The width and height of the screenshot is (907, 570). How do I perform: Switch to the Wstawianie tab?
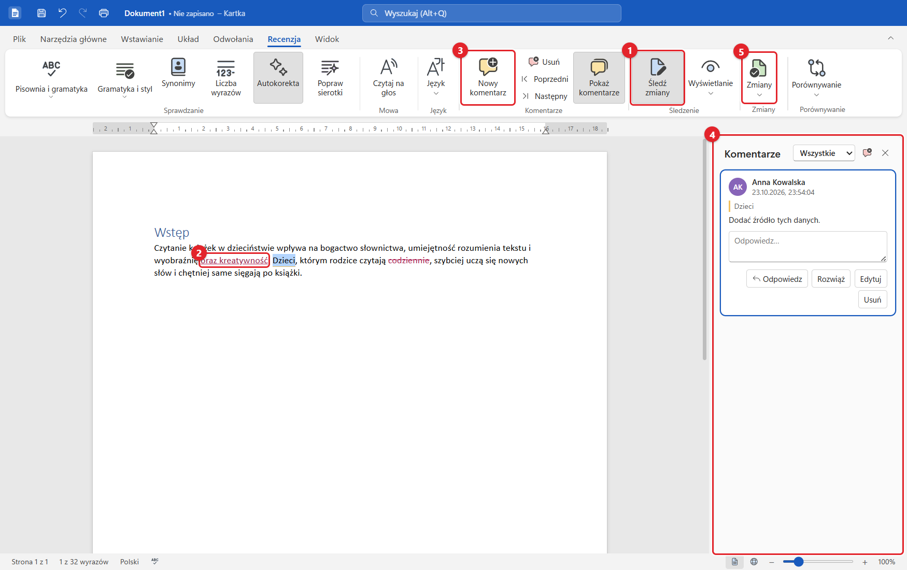point(142,39)
